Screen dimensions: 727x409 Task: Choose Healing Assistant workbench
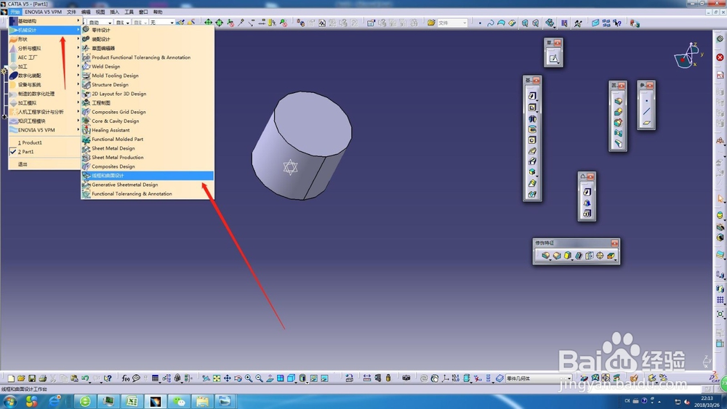[148, 130]
